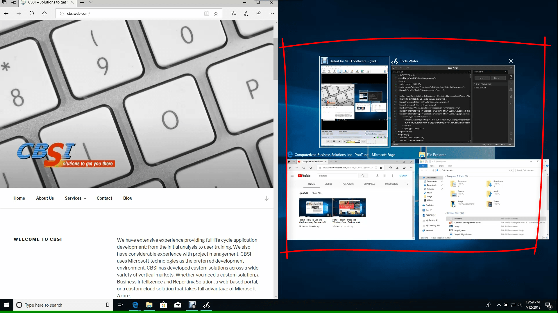The image size is (558, 313).
Task: Collapse the Recent files (17) section
Action: [x=446, y=213]
